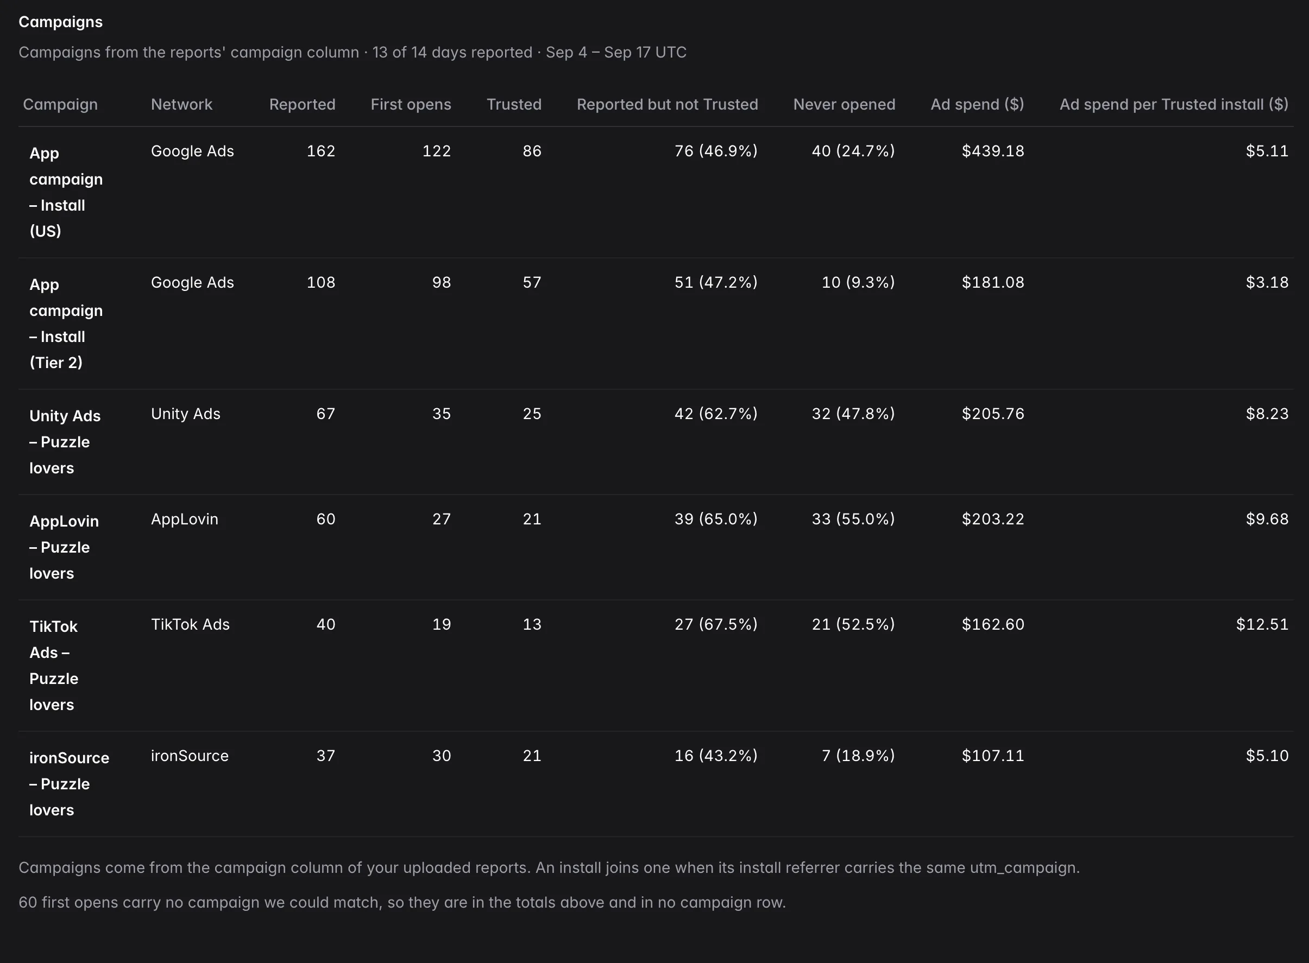The height and width of the screenshot is (963, 1309).
Task: Click the 60 first opens unmatched note
Action: point(402,902)
